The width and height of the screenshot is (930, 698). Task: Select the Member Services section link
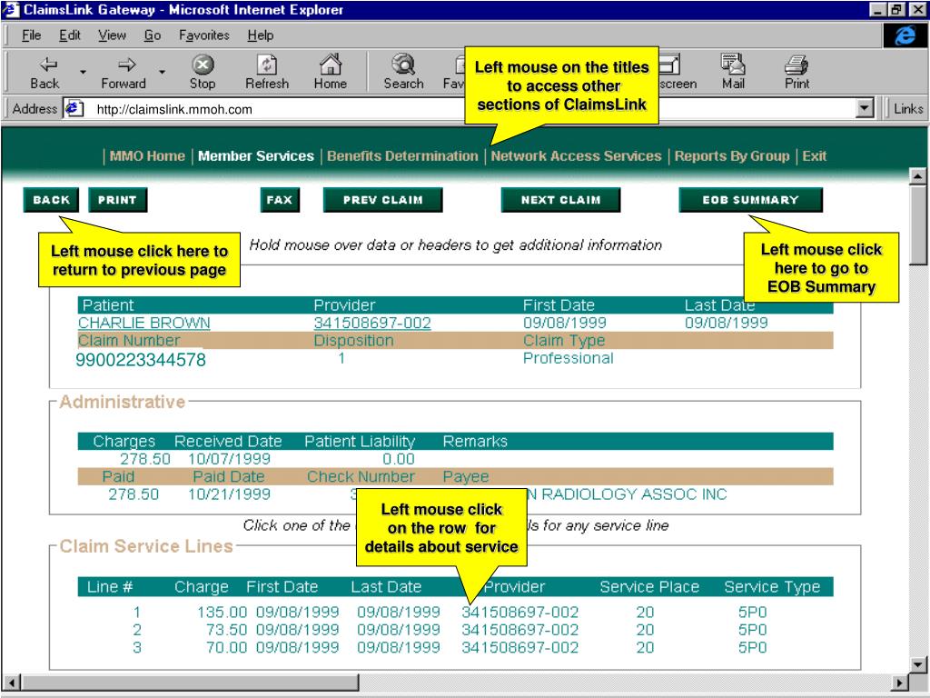[255, 156]
